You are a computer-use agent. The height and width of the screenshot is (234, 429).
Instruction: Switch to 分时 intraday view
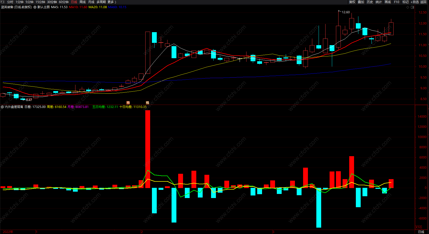(10, 2)
